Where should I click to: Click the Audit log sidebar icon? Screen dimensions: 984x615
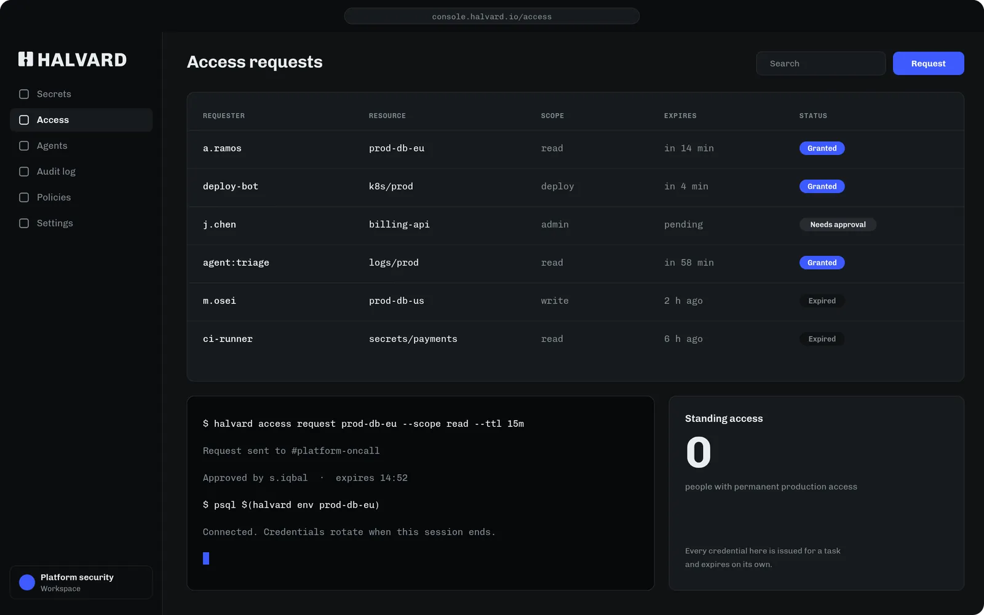click(x=24, y=172)
